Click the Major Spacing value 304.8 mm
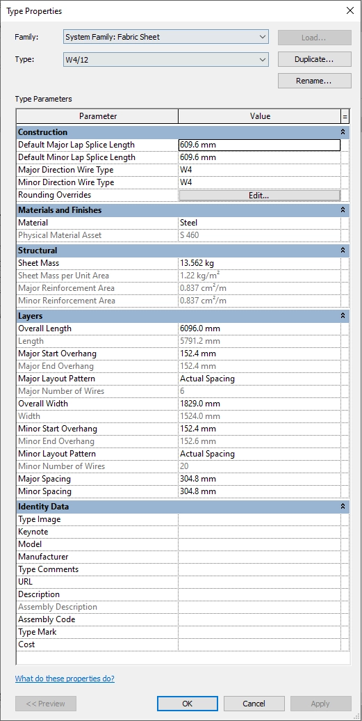This screenshot has height=721, width=362. pos(259,479)
